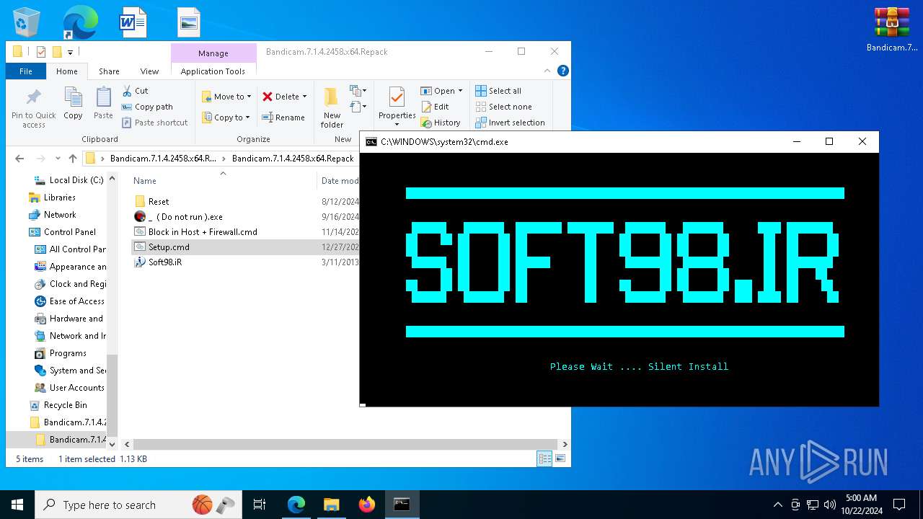Expand the Open button dropdown

[x=460, y=91]
